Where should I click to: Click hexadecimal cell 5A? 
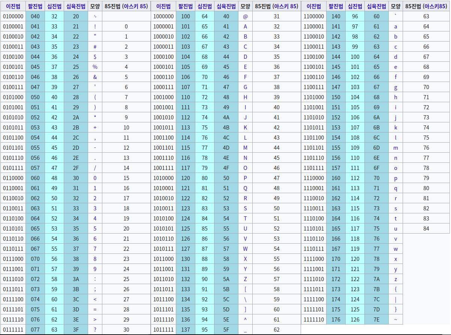click(226, 279)
